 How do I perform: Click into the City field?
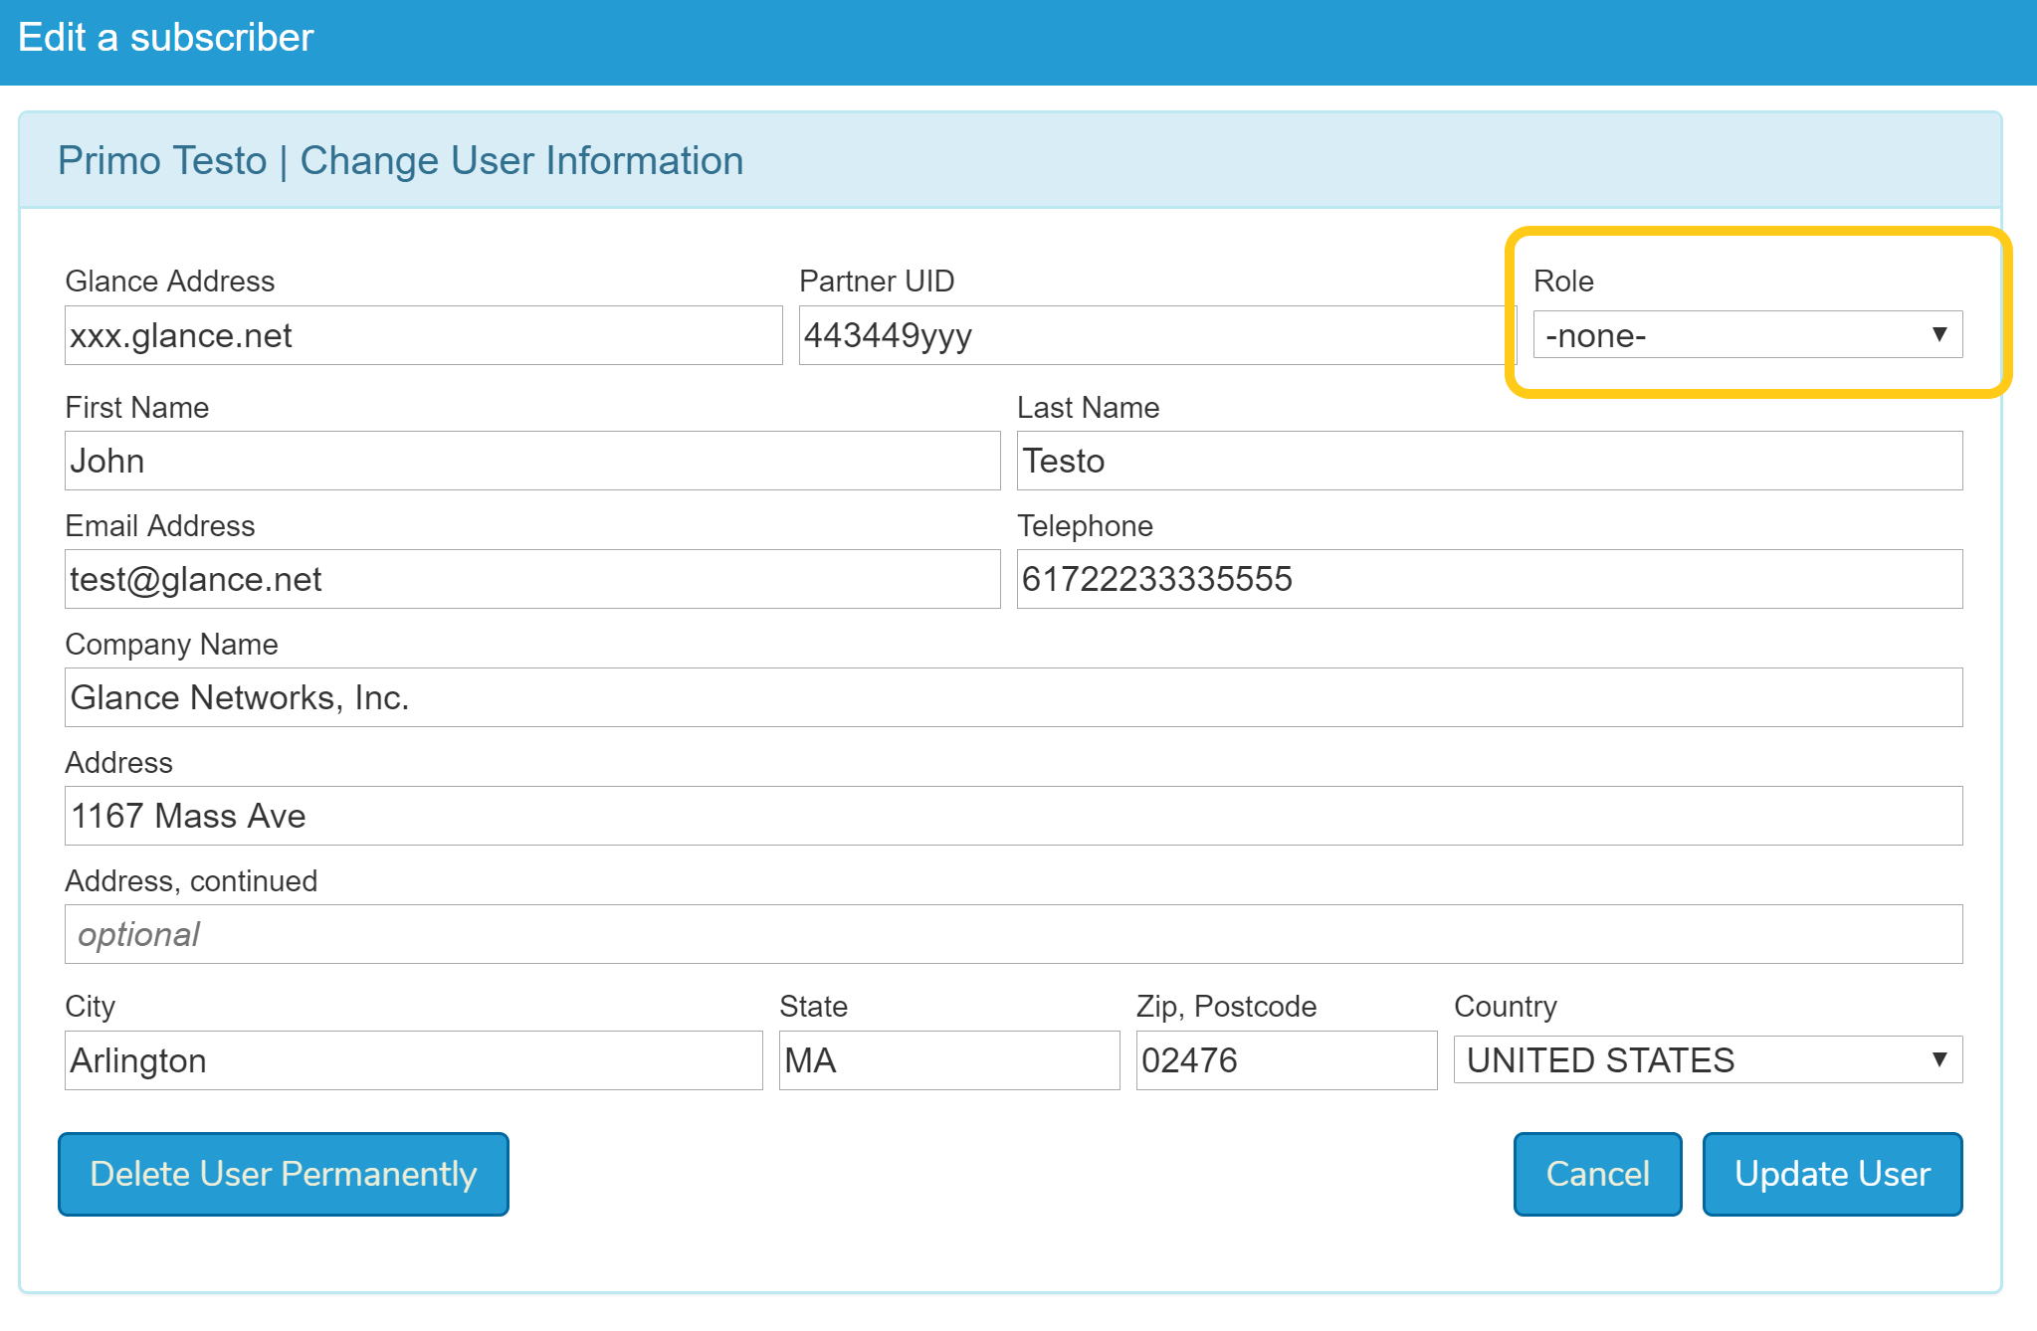(413, 1060)
